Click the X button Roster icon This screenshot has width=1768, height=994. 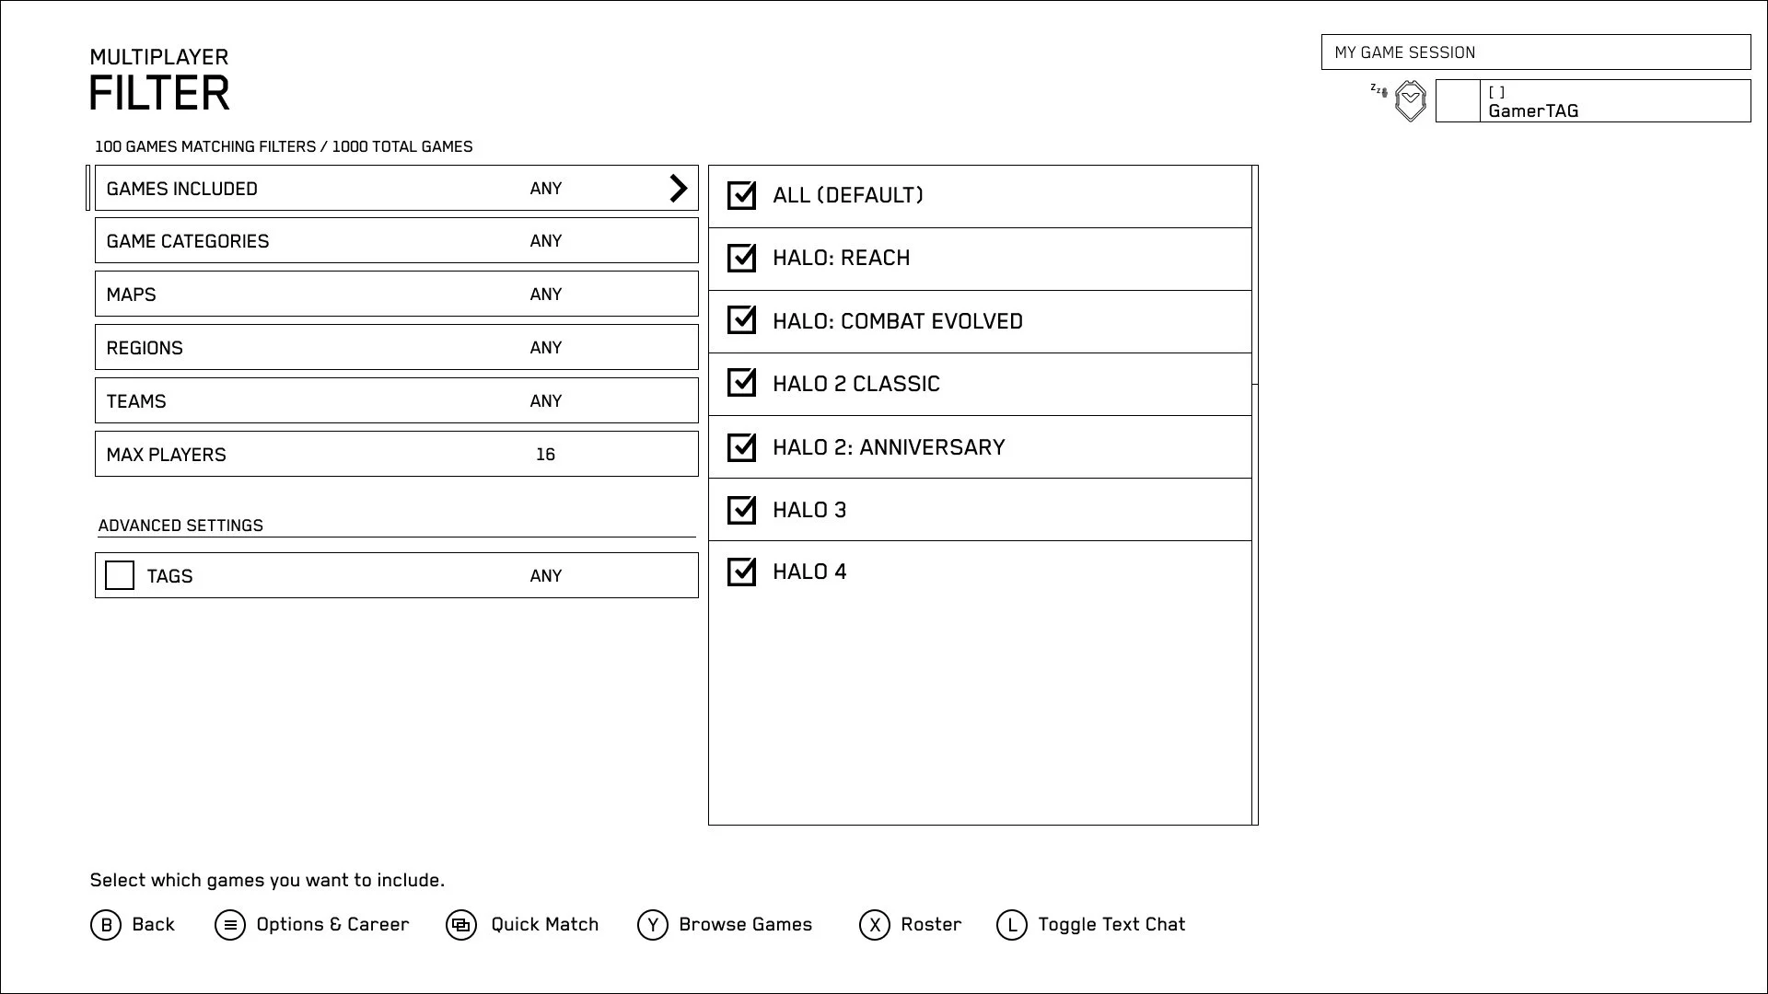(875, 925)
